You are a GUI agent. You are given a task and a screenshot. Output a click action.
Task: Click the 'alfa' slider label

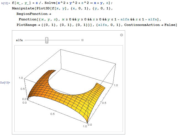click(x=19, y=40)
